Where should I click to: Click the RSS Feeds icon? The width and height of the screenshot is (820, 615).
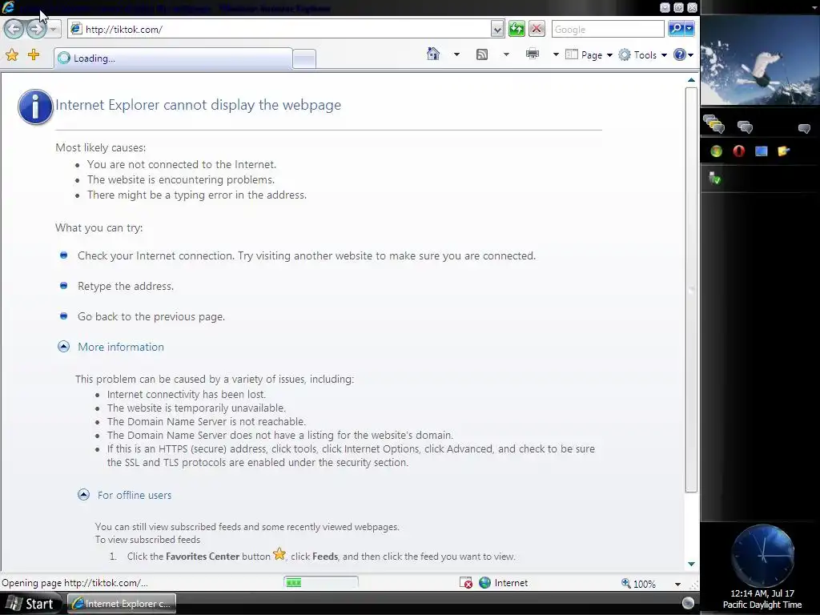point(482,54)
